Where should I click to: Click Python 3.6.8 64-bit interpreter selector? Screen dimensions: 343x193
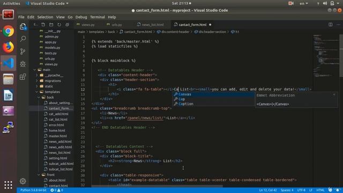coord(33,190)
